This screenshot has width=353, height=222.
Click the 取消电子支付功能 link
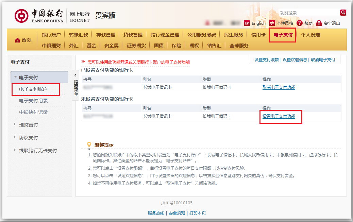click(279, 87)
